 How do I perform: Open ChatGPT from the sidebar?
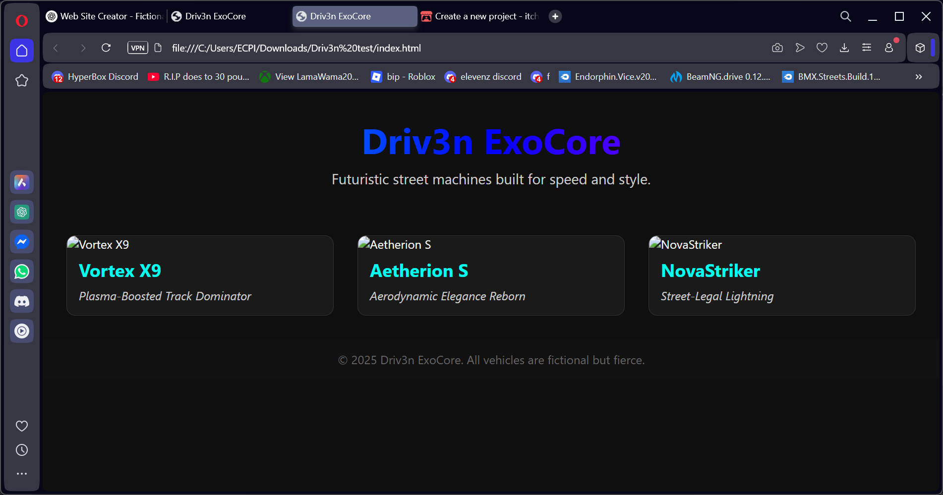[22, 212]
